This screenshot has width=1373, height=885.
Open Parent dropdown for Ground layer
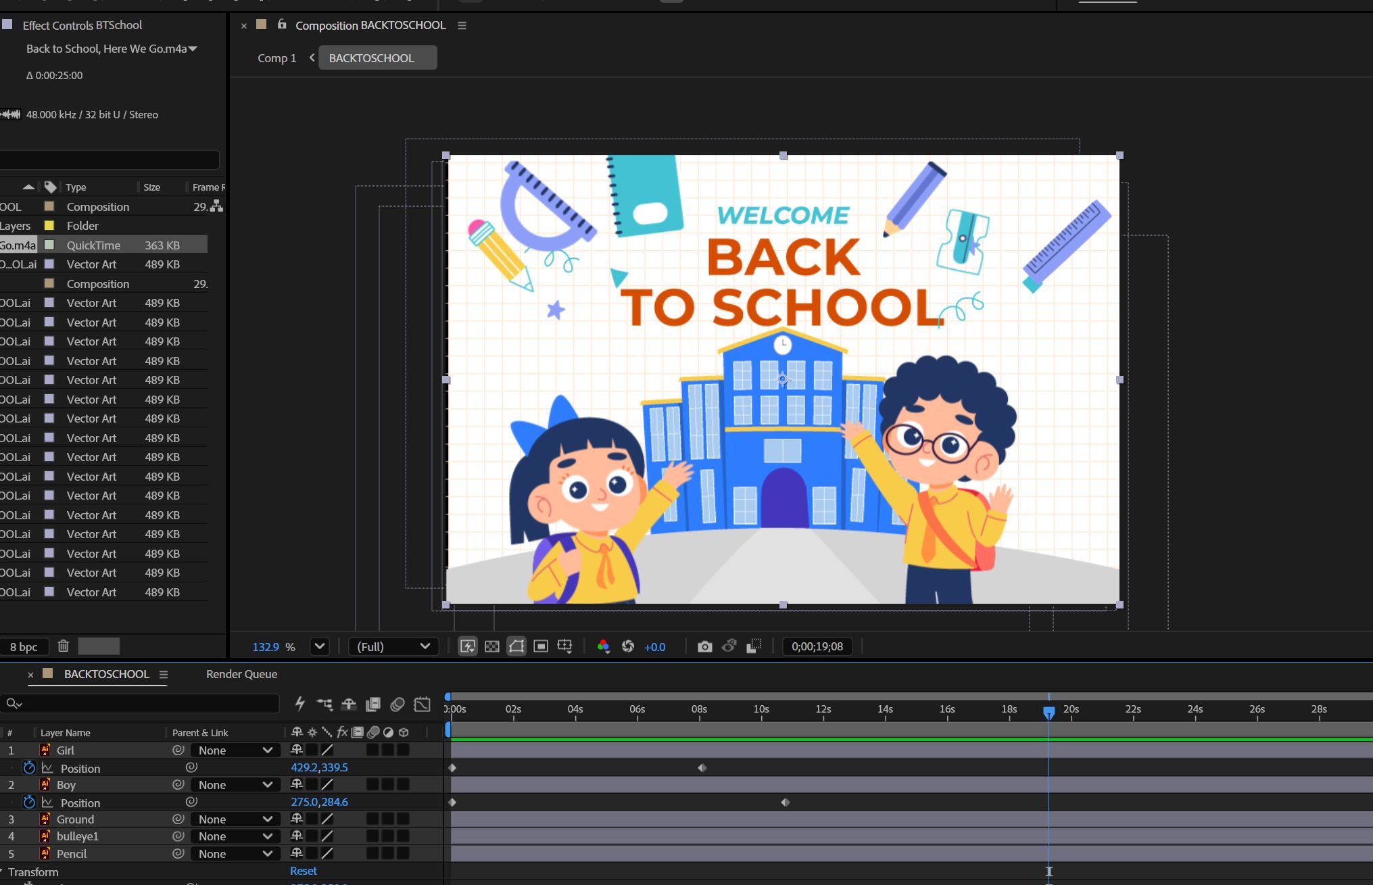pos(235,819)
